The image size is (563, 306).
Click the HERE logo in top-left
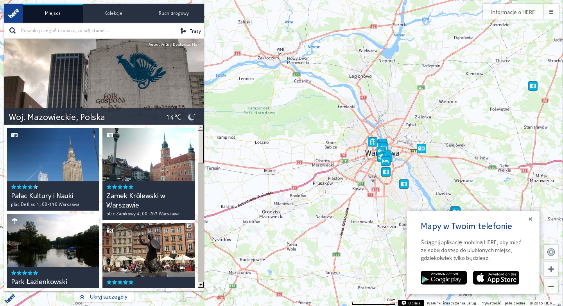click(x=13, y=14)
